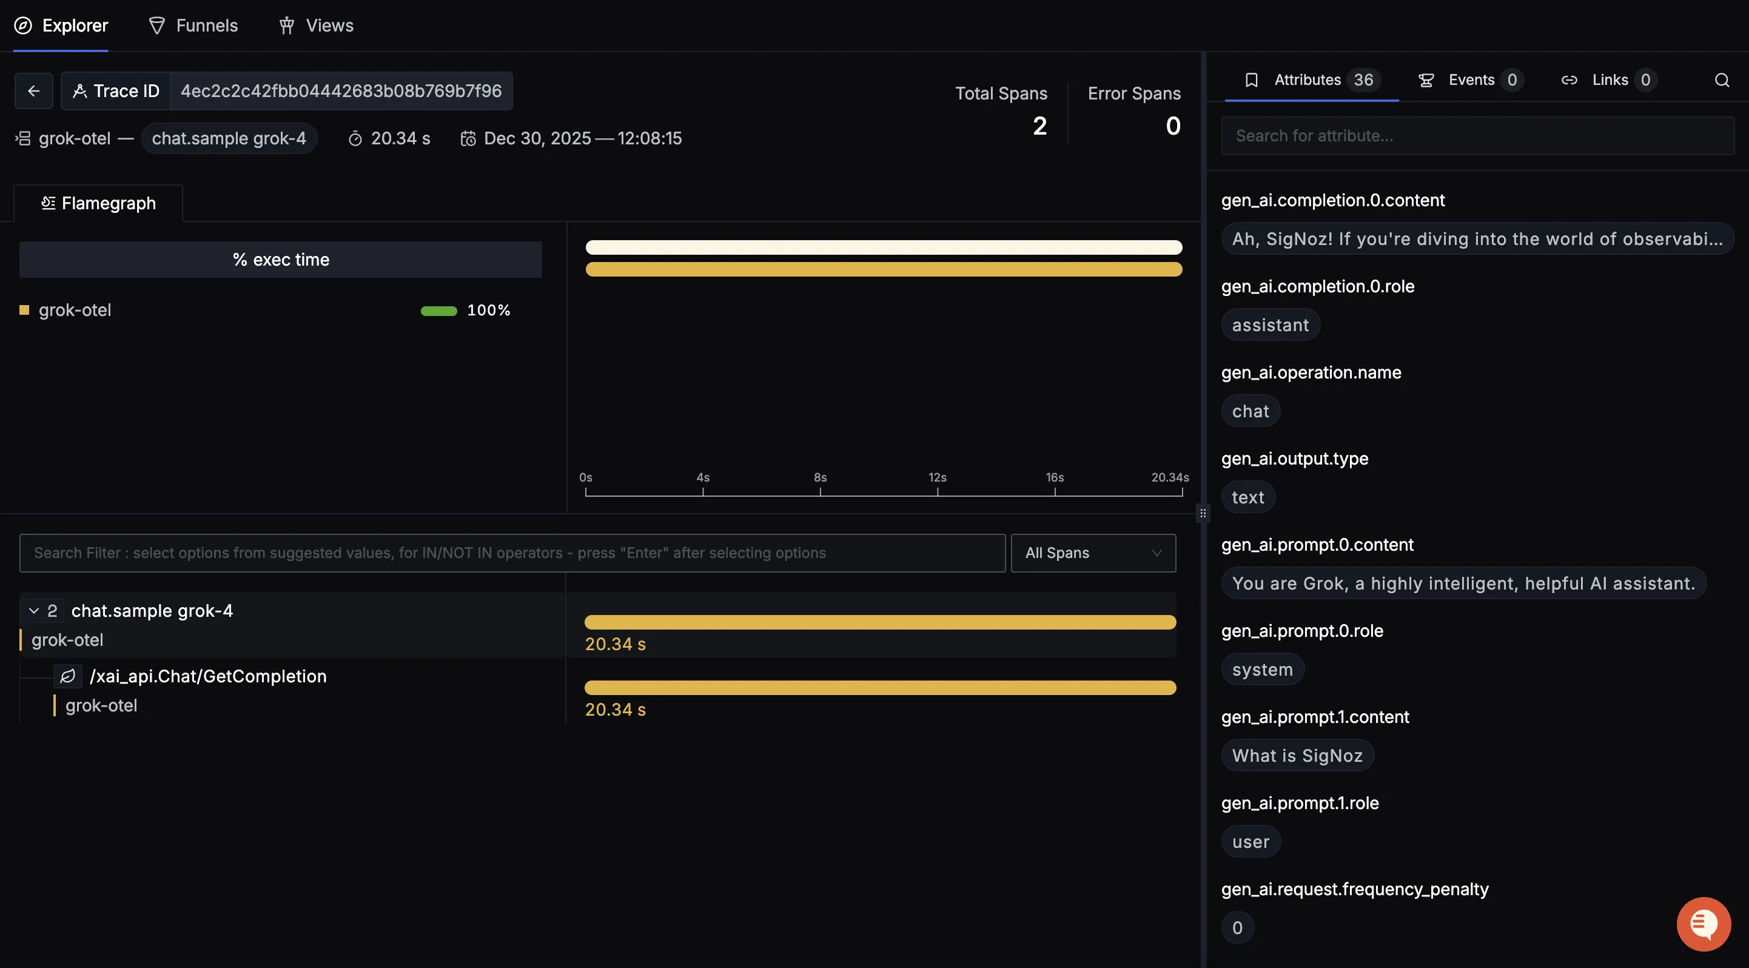Navigate back using the back arrow
Viewport: 1749px width, 968px height.
click(33, 90)
